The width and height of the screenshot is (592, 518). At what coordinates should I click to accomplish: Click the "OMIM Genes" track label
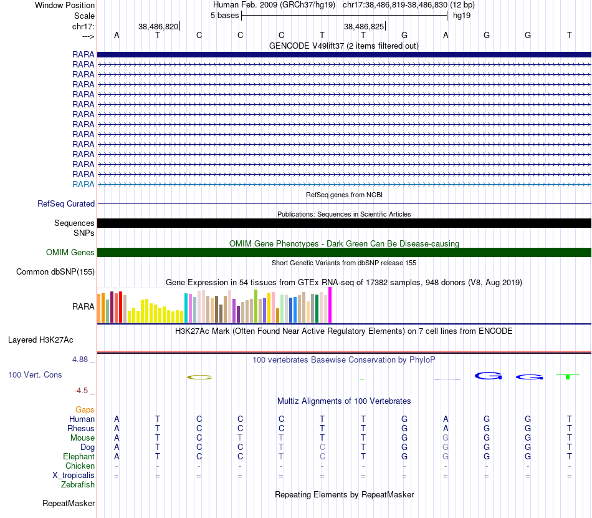70,252
